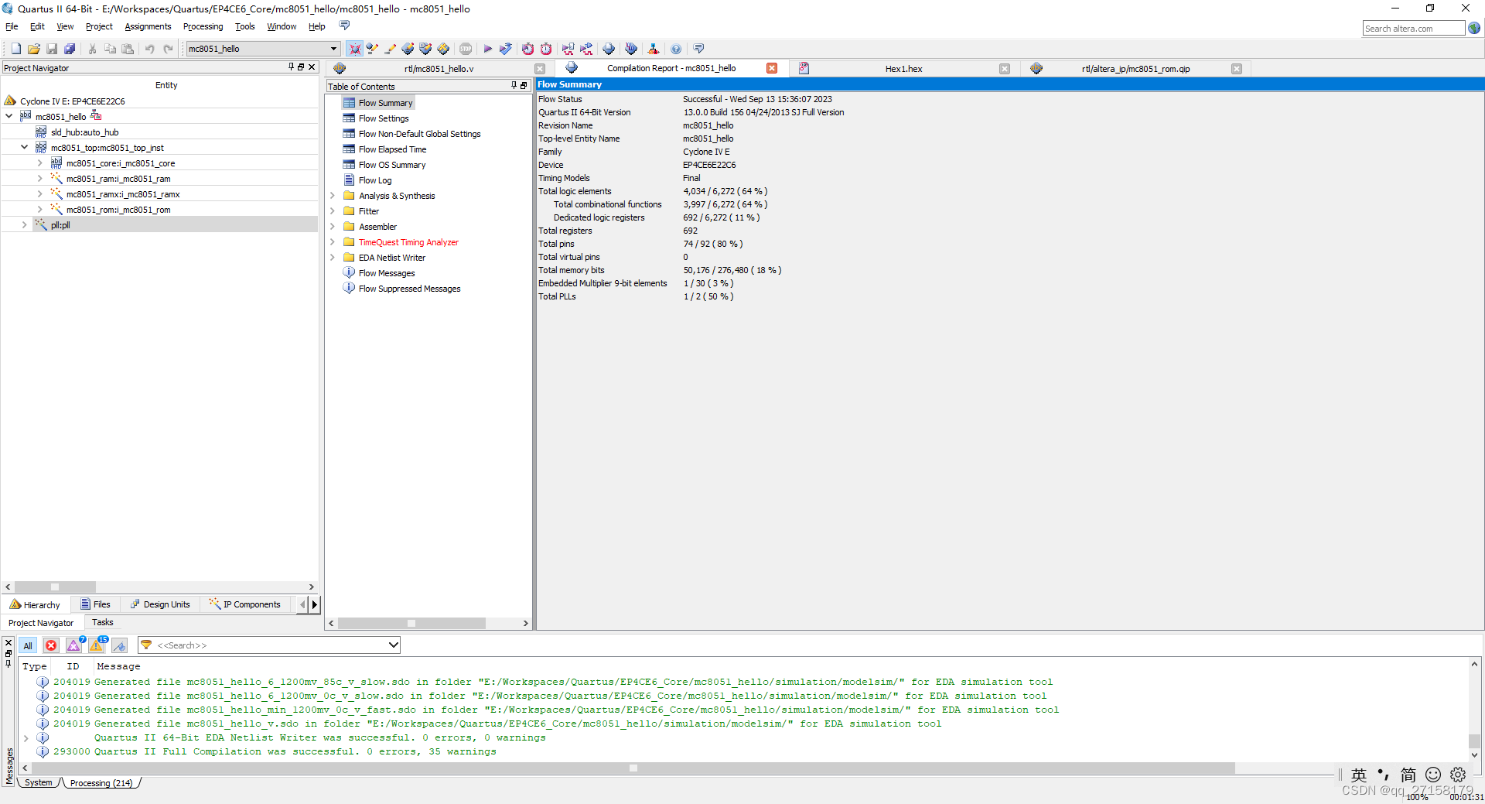The image size is (1485, 804).
Task: Expand the Analysis & Synthesis folder
Action: (x=333, y=196)
